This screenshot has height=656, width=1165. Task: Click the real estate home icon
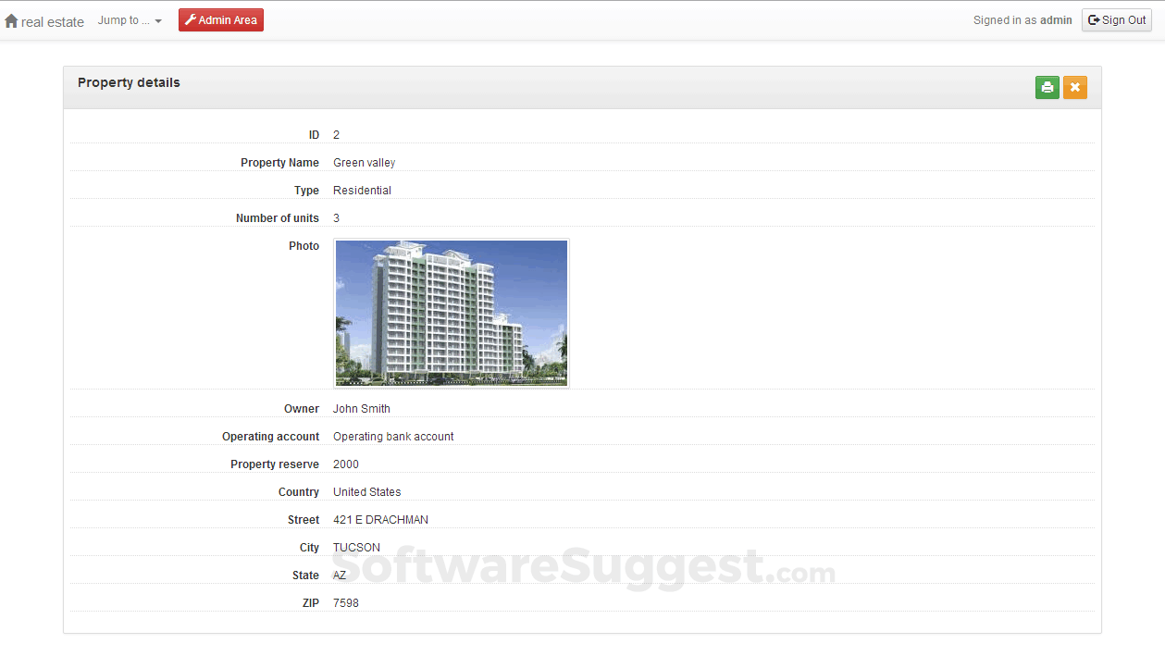pos(11,20)
